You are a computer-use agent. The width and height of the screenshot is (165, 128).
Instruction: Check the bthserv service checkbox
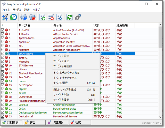[3, 70]
